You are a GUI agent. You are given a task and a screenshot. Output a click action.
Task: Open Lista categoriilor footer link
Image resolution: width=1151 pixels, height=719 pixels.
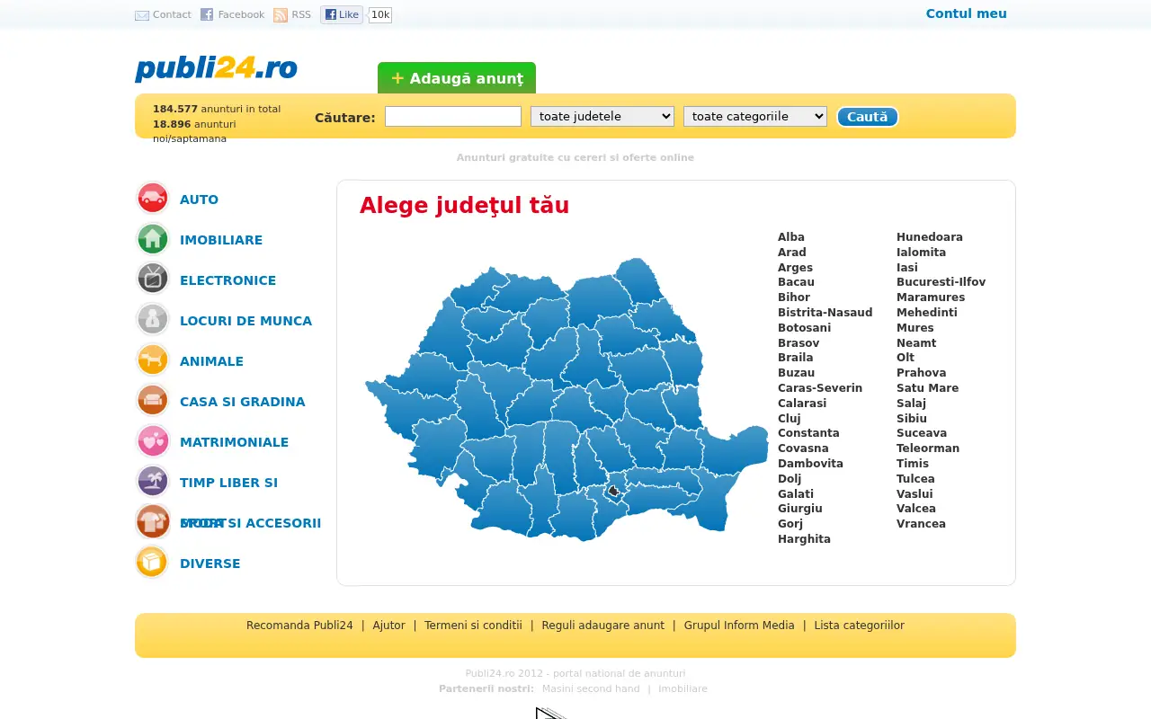859,626
